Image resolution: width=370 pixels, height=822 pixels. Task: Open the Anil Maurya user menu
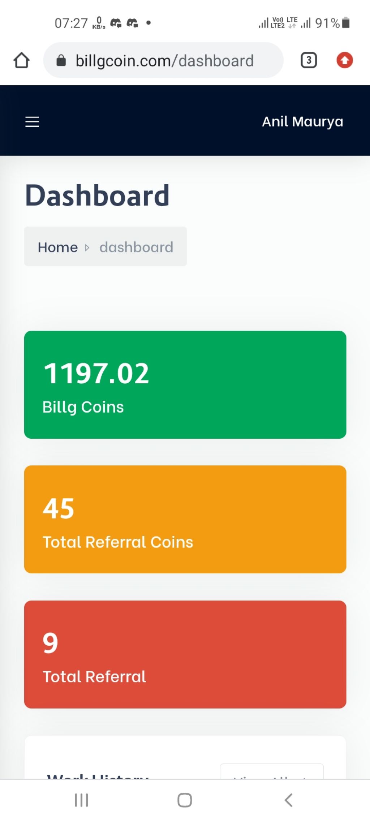tap(302, 122)
